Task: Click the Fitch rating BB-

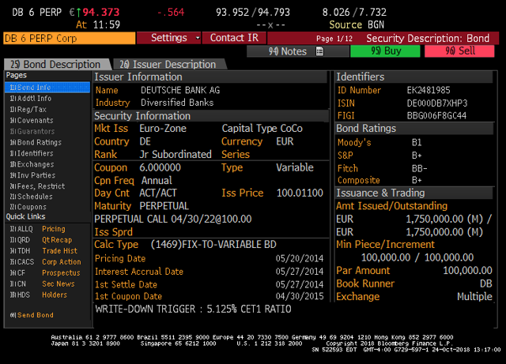Action: (x=420, y=168)
